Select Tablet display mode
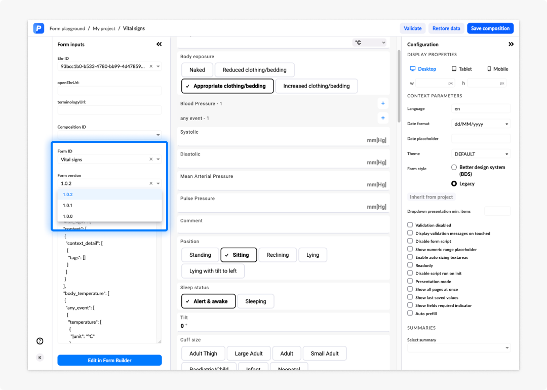Viewport: 547px width, 390px height. tap(461, 69)
